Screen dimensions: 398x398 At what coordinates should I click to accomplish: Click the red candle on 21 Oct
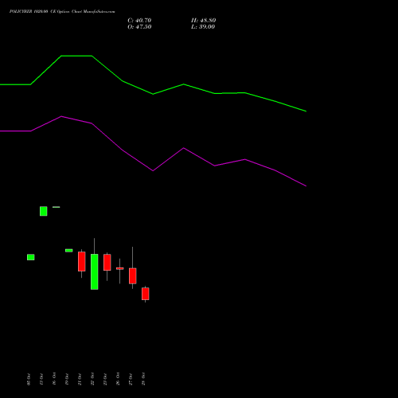[82, 261]
